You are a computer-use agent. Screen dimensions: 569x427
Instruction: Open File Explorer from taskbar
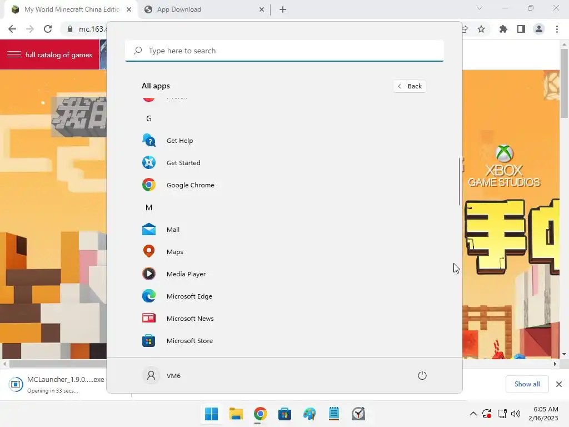[x=236, y=414]
